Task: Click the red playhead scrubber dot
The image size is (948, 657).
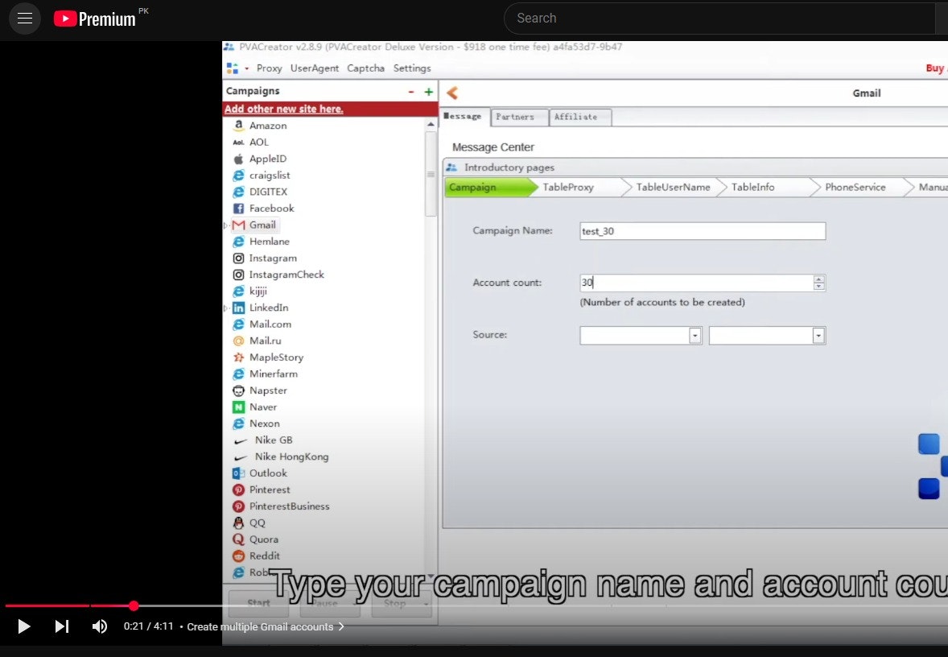Action: coord(134,605)
